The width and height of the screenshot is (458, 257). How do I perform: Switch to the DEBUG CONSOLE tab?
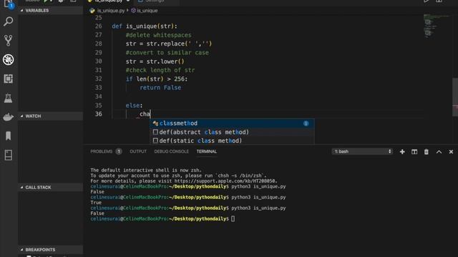point(172,151)
